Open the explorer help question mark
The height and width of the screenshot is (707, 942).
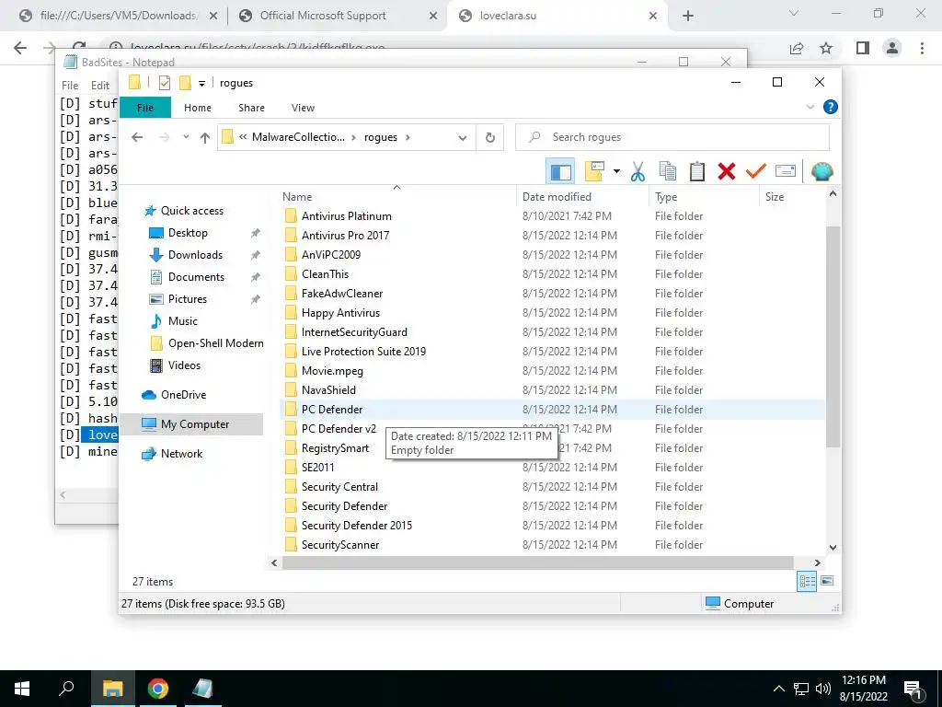(x=831, y=107)
